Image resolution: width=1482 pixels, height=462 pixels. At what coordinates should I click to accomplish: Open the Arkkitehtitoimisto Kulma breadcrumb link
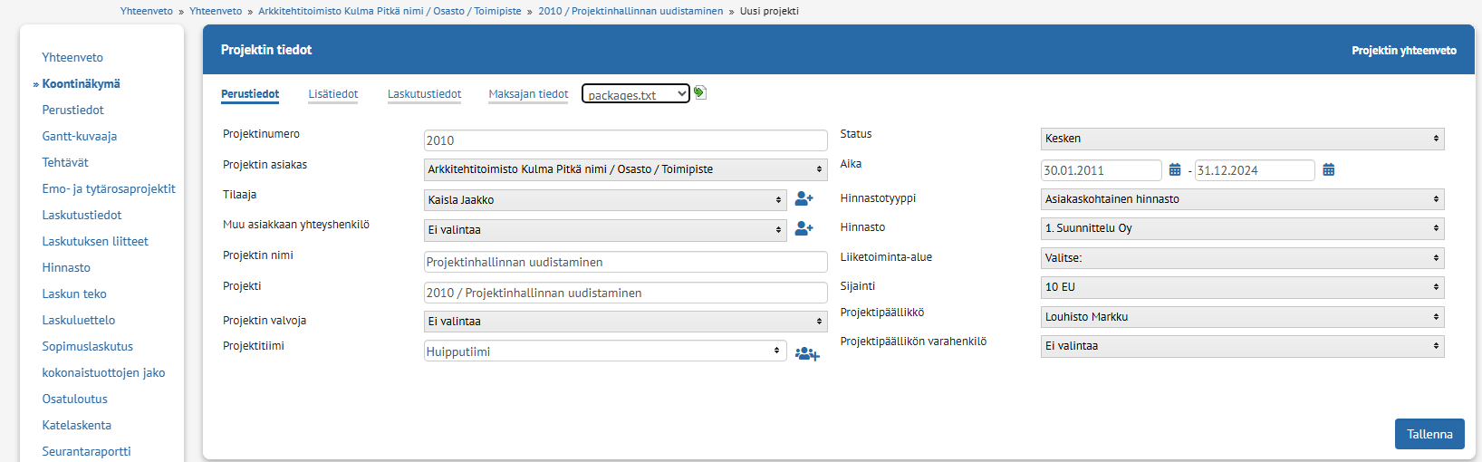click(390, 11)
